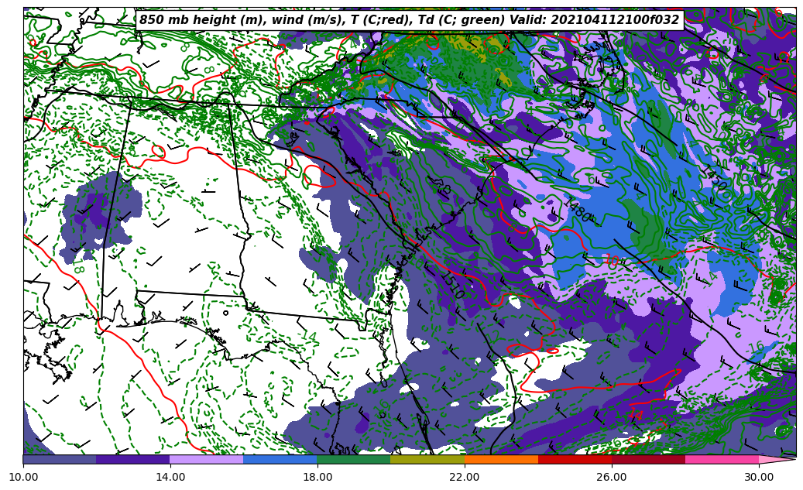Select the olive 20–22 colorbar segment
This screenshot has height=490, width=803.
(x=427, y=459)
